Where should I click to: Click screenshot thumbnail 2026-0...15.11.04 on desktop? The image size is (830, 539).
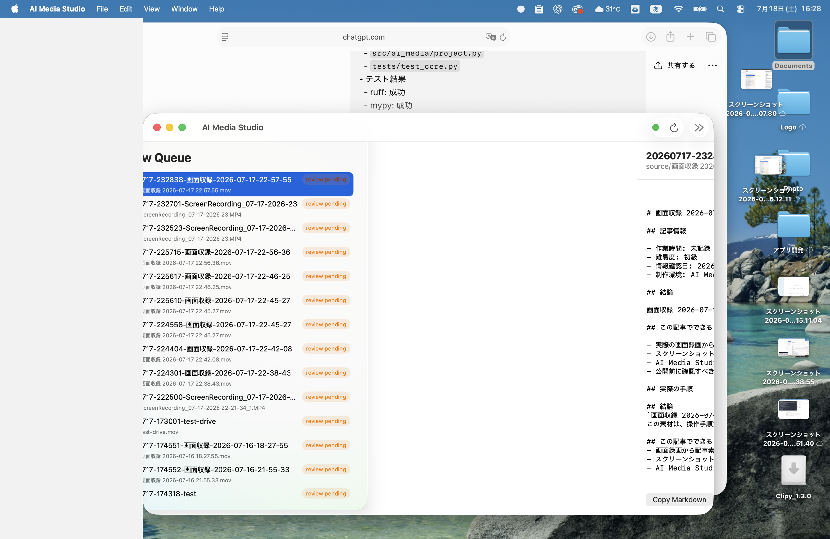pyautogui.click(x=793, y=287)
